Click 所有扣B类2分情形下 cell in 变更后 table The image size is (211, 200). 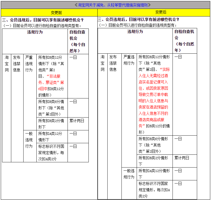tap(155, 161)
